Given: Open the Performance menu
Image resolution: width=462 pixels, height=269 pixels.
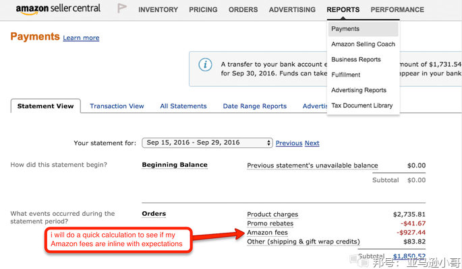Looking at the screenshot, I should point(397,10).
